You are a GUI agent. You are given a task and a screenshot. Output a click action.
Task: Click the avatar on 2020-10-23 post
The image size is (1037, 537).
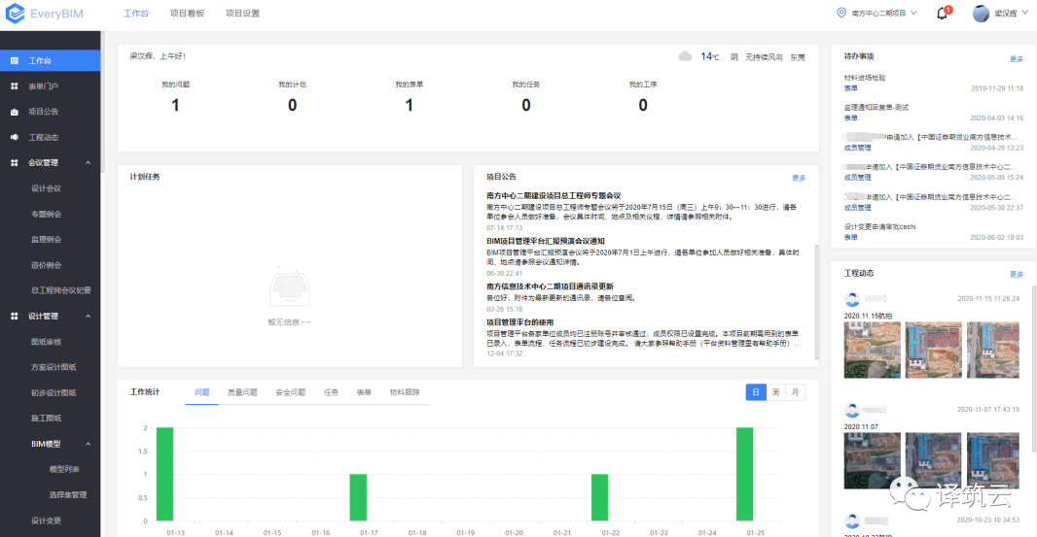(x=852, y=520)
